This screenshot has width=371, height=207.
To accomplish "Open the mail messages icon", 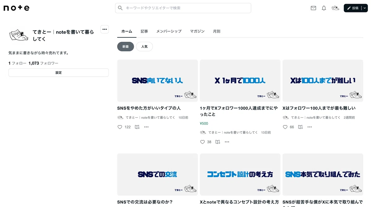I will [313, 8].
